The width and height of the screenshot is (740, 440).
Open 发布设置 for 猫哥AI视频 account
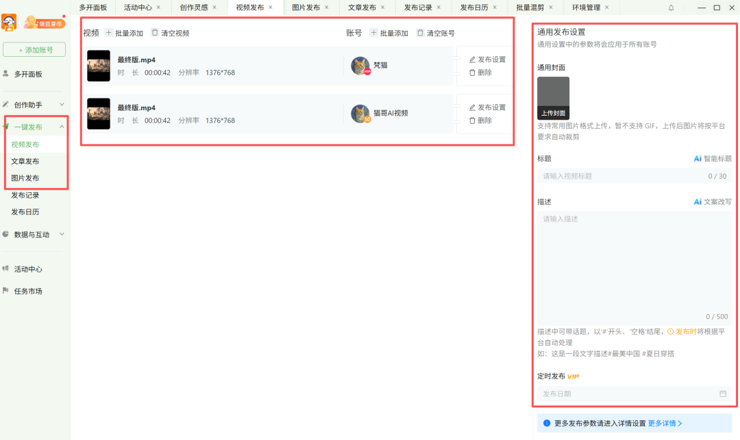(x=487, y=107)
